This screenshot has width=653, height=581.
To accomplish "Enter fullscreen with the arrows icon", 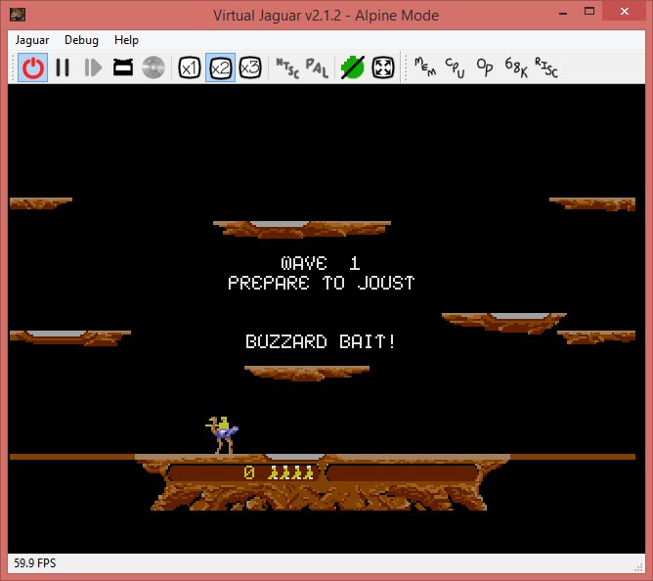I will [383, 67].
